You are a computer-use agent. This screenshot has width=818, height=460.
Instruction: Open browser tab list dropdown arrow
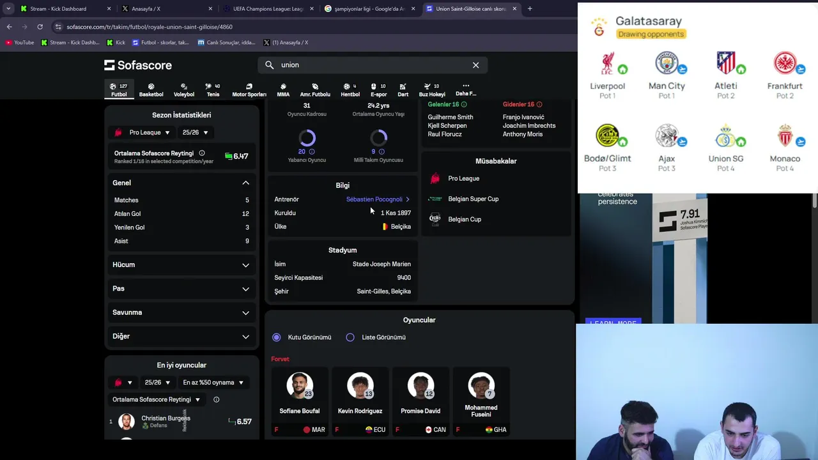[x=8, y=9]
